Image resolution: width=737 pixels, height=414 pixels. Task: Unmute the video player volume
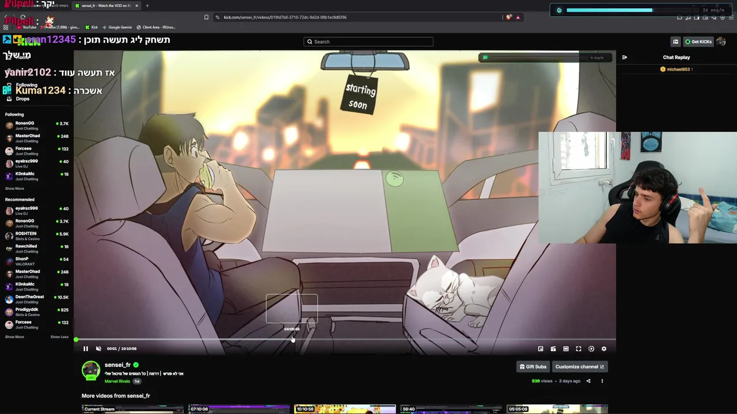tap(98, 348)
